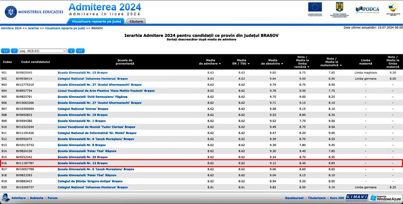Go to the previous page arrow button
This screenshot has width=403, height=204.
tap(14, 51)
